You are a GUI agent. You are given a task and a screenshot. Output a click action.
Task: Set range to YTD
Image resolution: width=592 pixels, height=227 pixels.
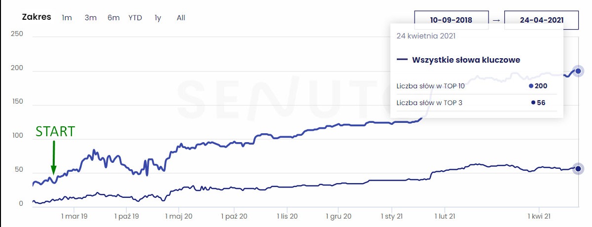pos(135,18)
